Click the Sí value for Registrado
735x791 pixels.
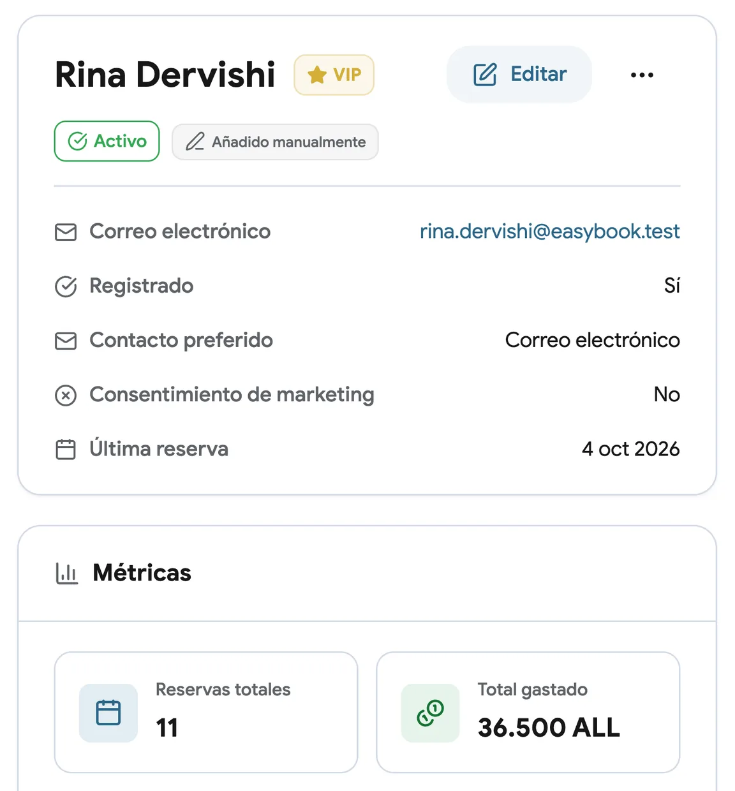point(672,285)
